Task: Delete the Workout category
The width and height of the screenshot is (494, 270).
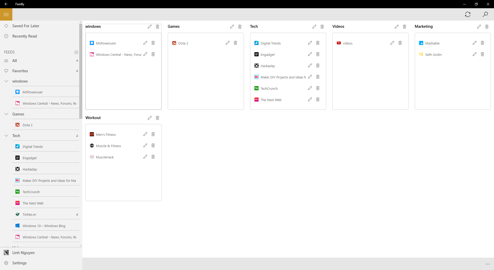Action: (x=157, y=118)
